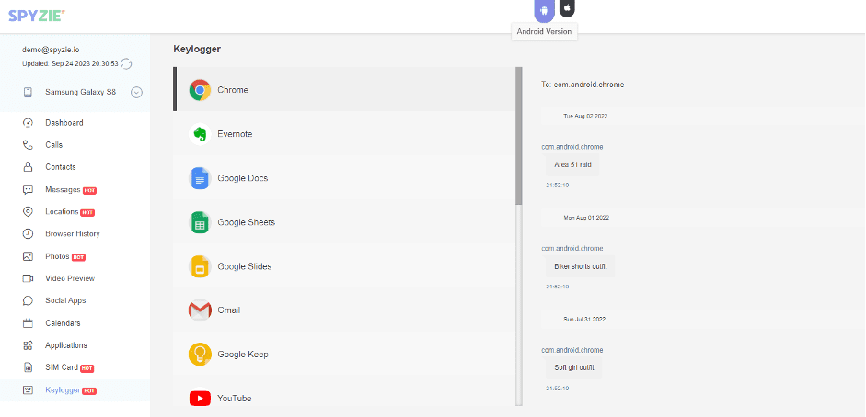Select the Chrome row label
The width and height of the screenshot is (866, 417).
[233, 90]
